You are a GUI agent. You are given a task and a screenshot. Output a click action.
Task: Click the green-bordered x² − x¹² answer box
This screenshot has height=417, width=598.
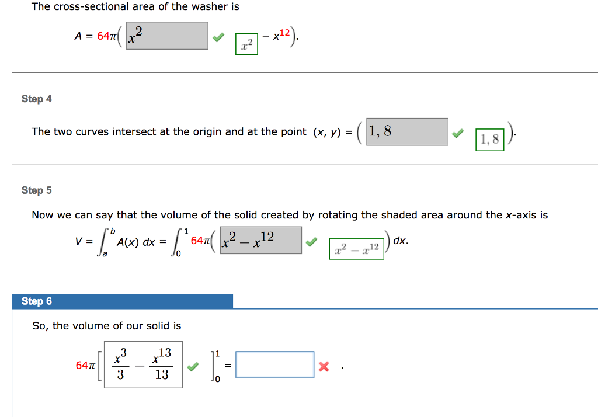[356, 248]
